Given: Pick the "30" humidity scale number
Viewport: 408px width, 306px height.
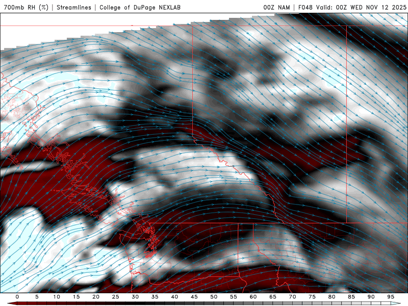Looking at the screenshot, I should 135,297.
